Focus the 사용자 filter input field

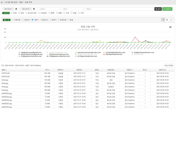click(x=72, y=9)
